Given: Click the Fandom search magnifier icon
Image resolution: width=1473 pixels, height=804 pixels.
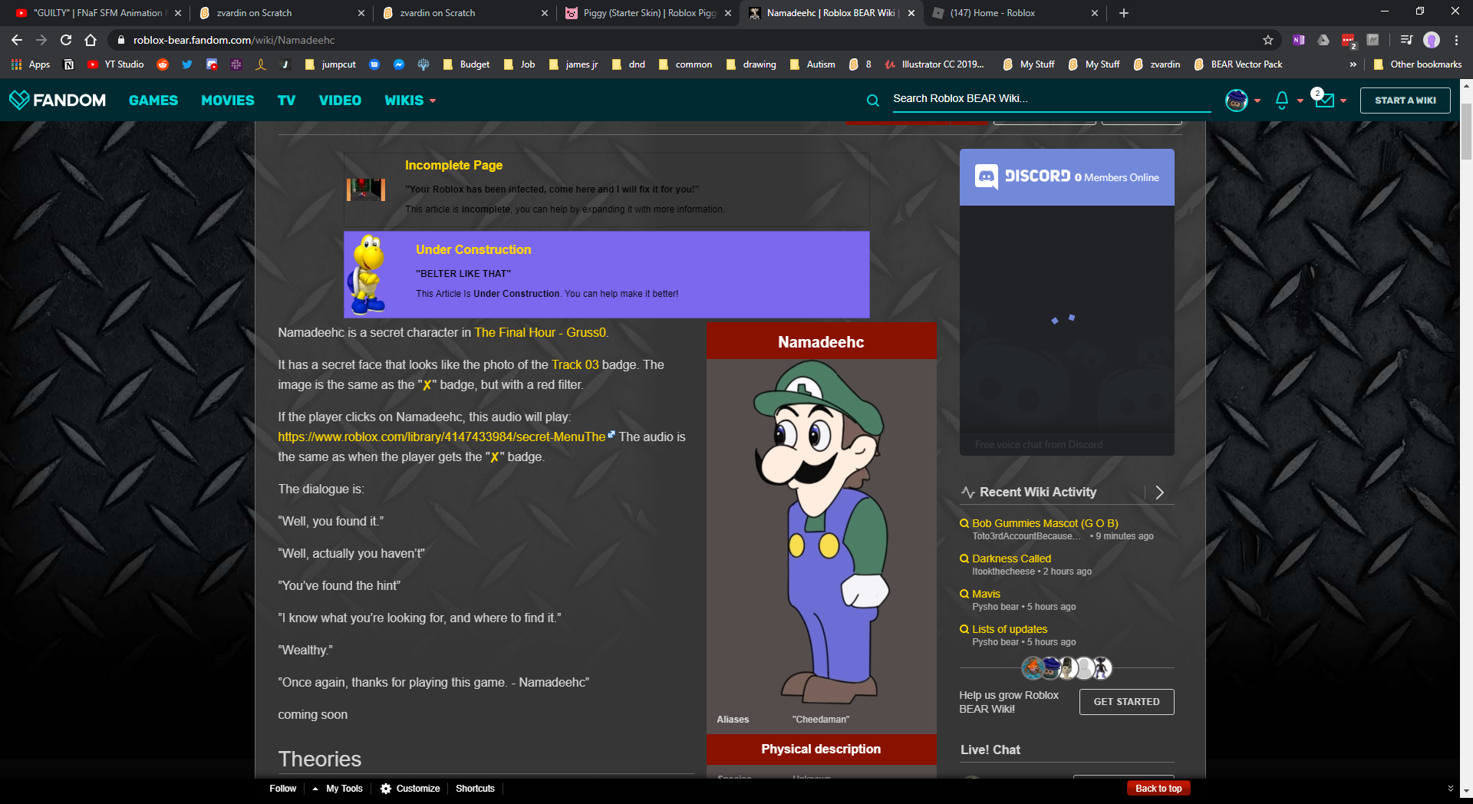Looking at the screenshot, I should pyautogui.click(x=873, y=100).
